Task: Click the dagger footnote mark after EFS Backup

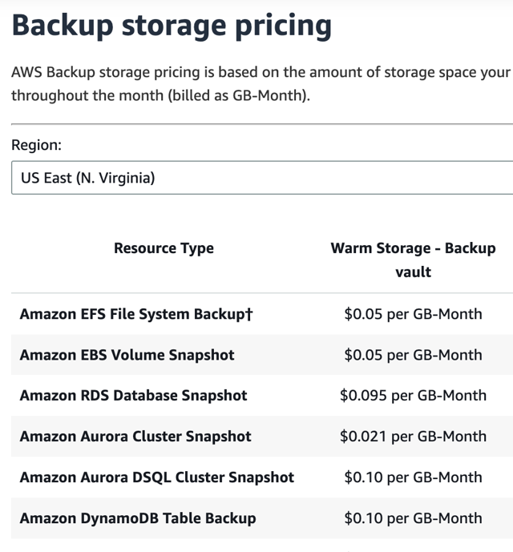Action: (x=248, y=314)
